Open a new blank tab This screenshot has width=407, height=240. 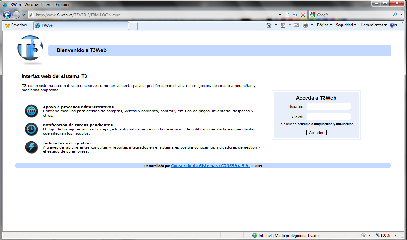[133, 26]
